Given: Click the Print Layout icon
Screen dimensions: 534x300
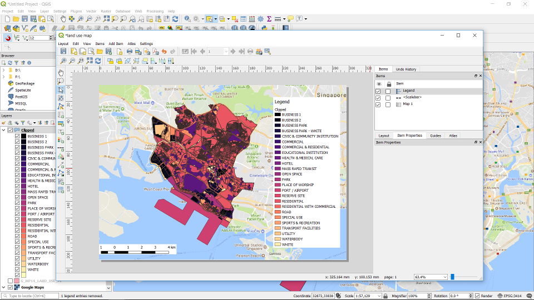Looking at the screenshot, I should pos(129,52).
